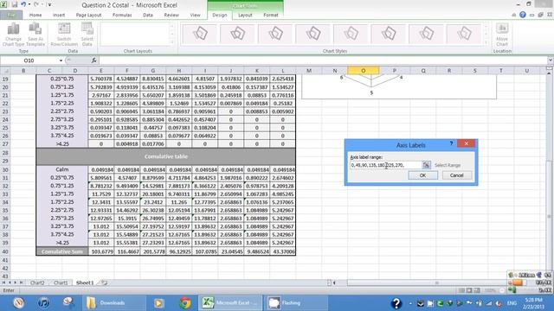This screenshot has width=554, height=311.
Task: Expand the formula bar
Action: point(550,60)
